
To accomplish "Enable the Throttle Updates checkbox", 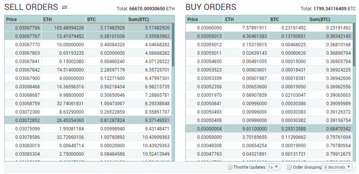I will [230, 167].
